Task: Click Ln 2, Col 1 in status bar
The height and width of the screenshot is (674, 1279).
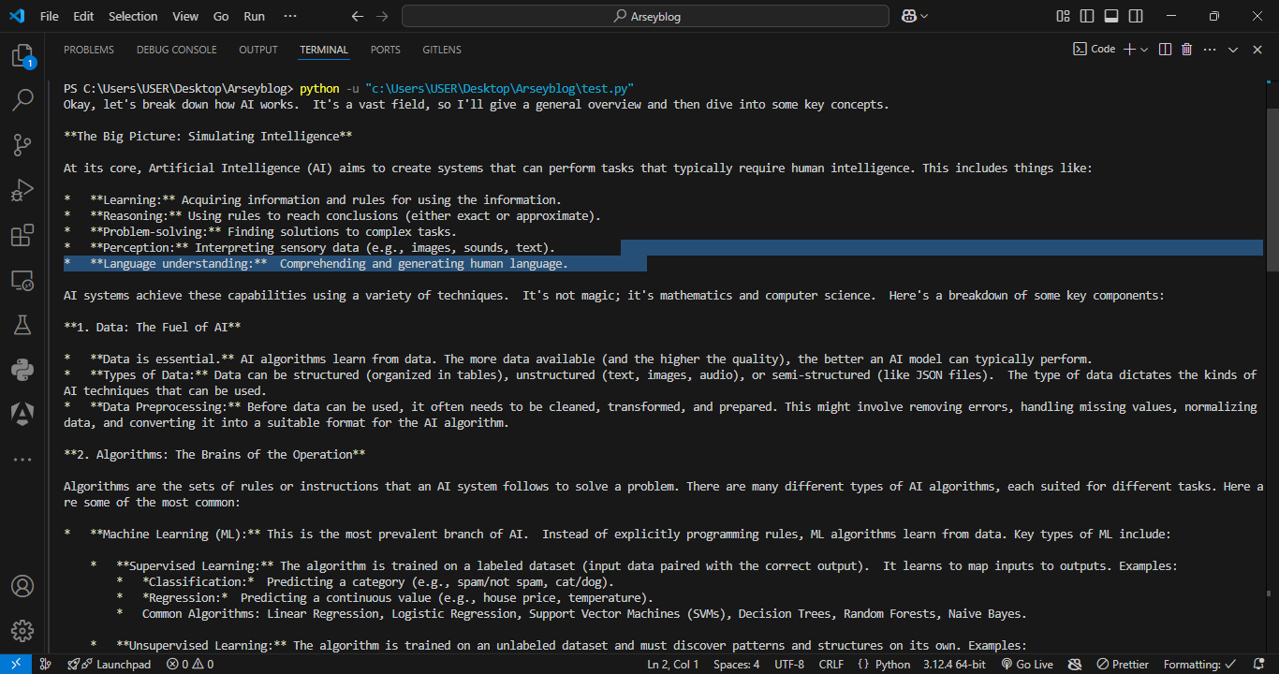Action: tap(673, 664)
